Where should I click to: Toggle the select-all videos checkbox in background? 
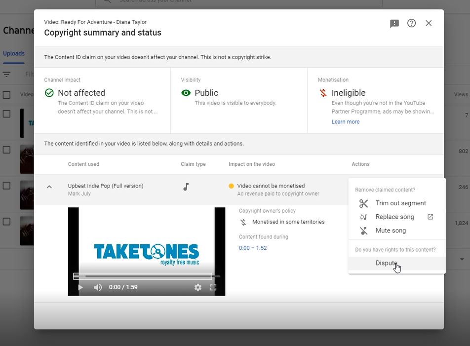coord(6,95)
